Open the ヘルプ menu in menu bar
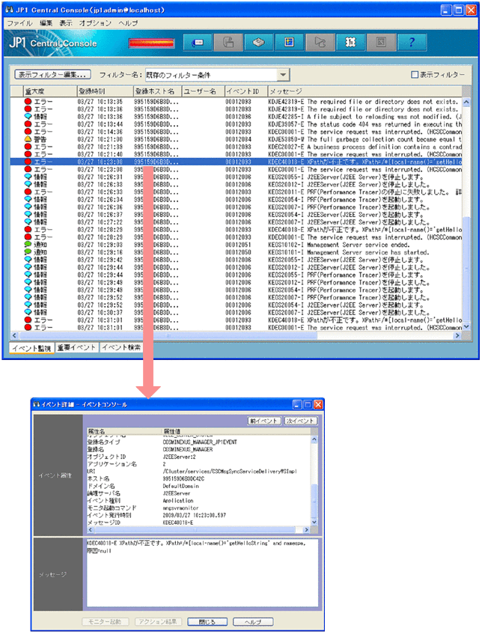 (x=128, y=23)
